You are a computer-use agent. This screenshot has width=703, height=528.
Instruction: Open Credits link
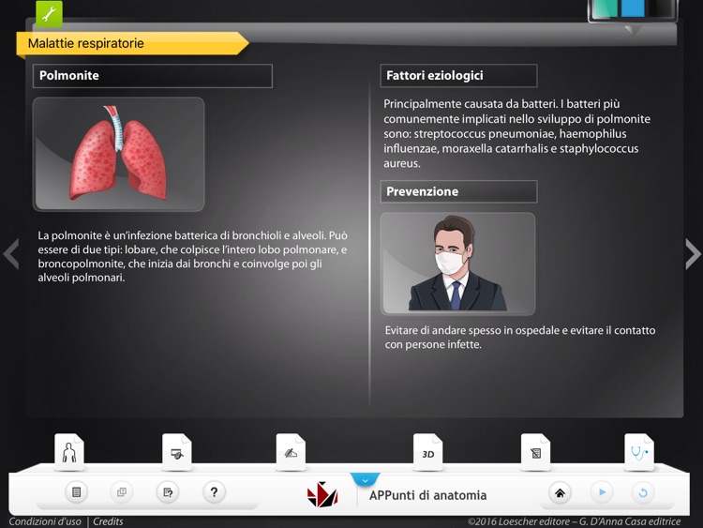tap(108, 521)
